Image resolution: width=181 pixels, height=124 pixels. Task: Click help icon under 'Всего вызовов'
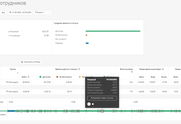point(132,72)
